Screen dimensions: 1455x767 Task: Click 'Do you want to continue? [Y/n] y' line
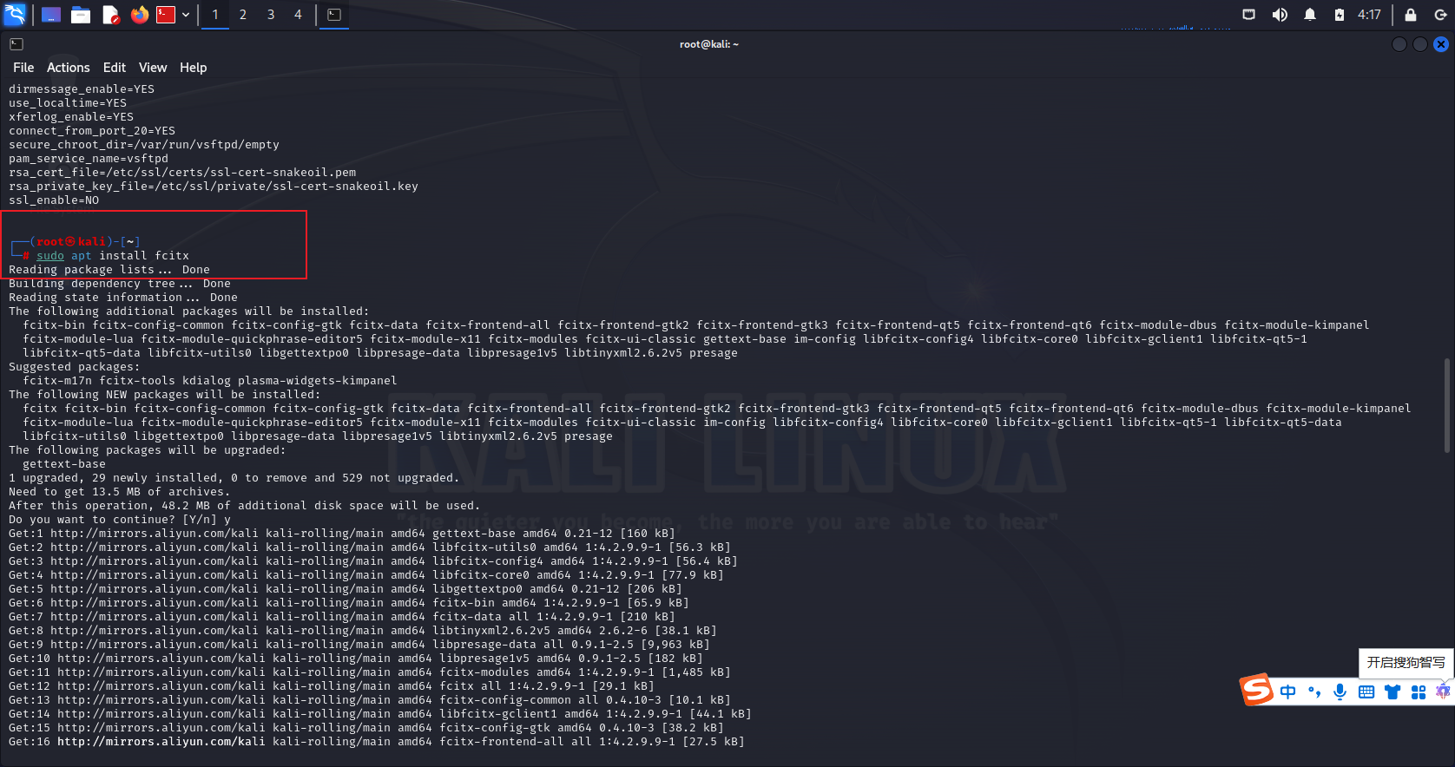pos(120,520)
